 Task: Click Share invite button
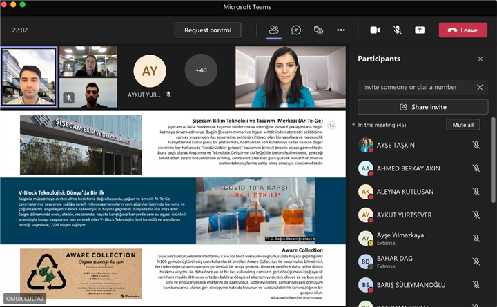[423, 107]
